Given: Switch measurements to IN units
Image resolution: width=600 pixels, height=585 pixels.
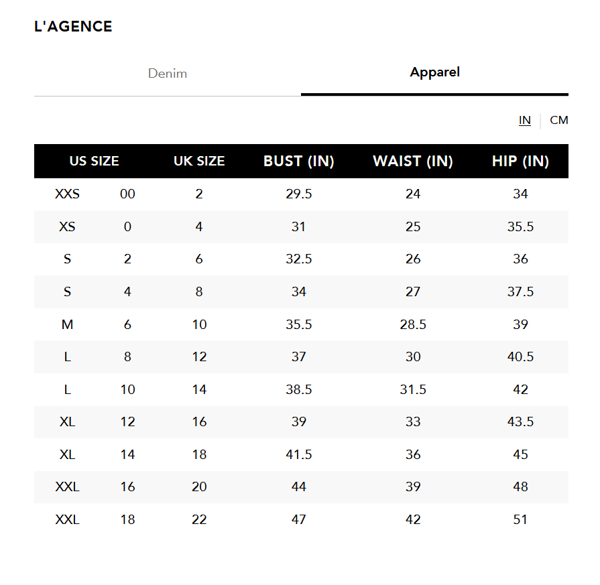Looking at the screenshot, I should pyautogui.click(x=525, y=121).
